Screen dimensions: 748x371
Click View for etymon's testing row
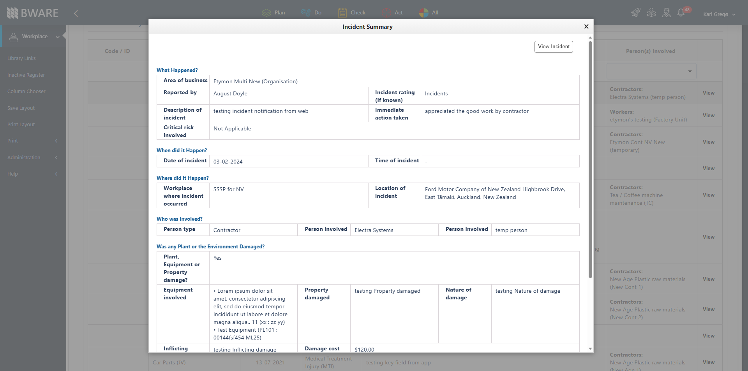(708, 116)
